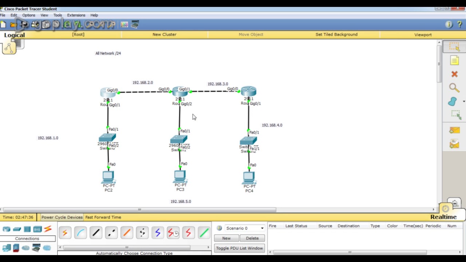
Task: Pick the red Serial DTE cable
Action: coord(188,233)
